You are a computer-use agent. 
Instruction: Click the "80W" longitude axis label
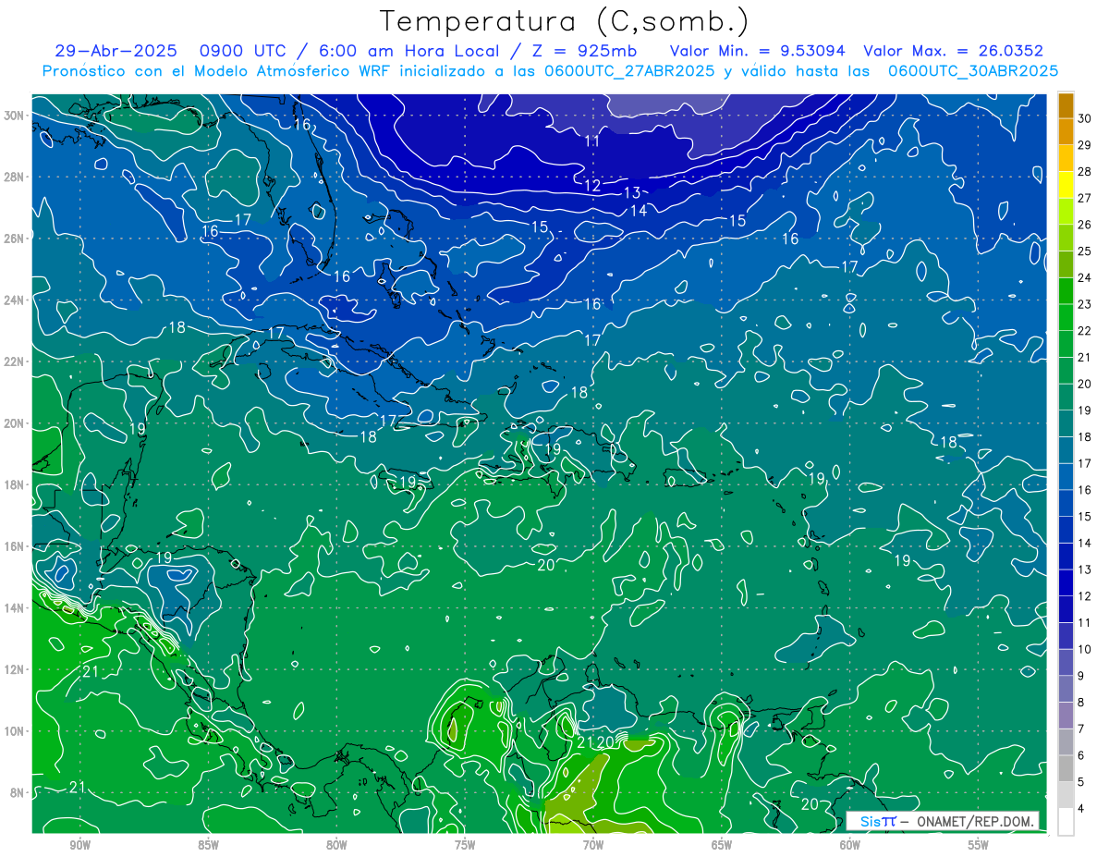tap(336, 845)
